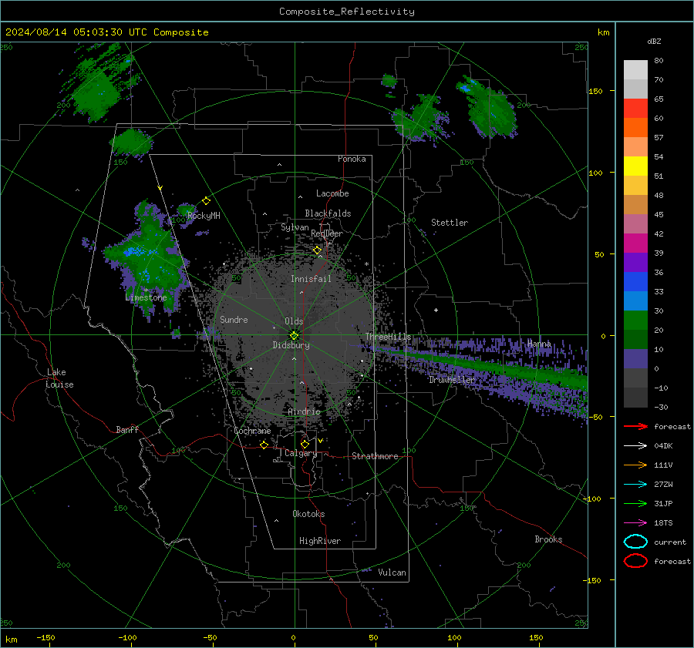
Task: Click the yellow diamond marker below Cochrane
Action: pos(264,445)
